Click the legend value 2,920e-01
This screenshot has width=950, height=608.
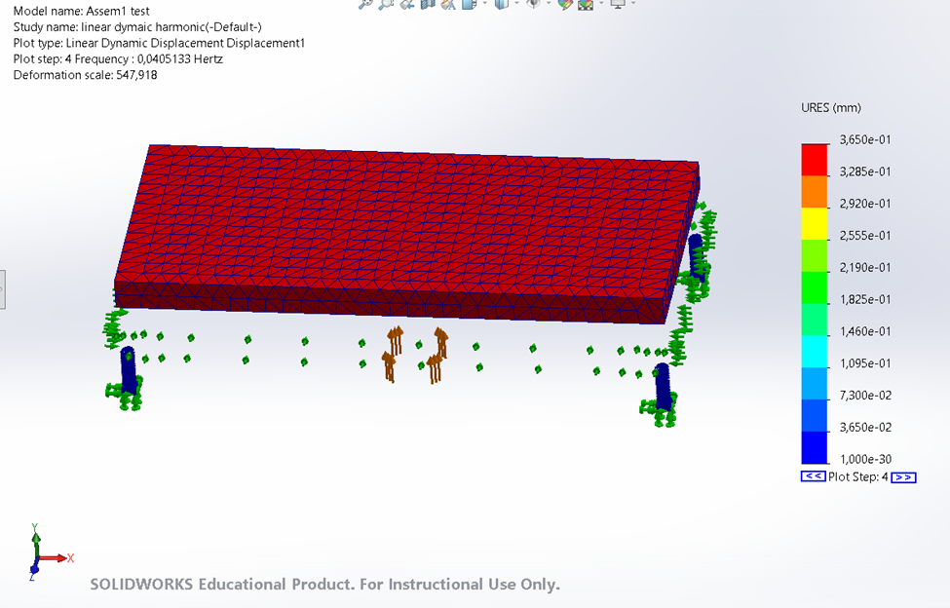(865, 204)
